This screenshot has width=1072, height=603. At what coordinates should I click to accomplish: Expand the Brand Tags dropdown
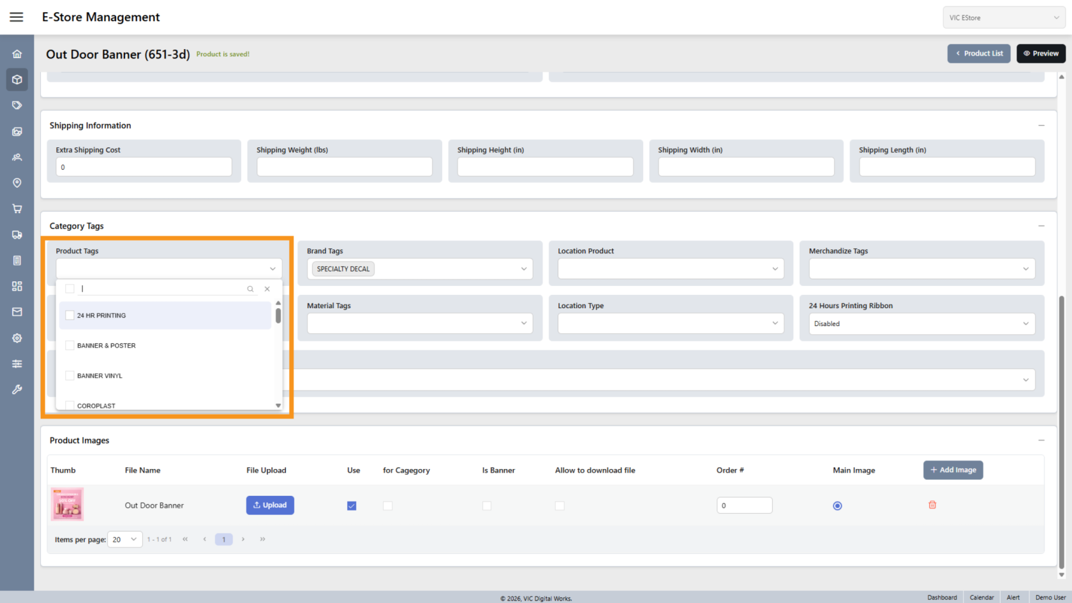tap(523, 269)
